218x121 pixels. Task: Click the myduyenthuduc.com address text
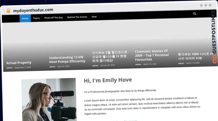33,10
